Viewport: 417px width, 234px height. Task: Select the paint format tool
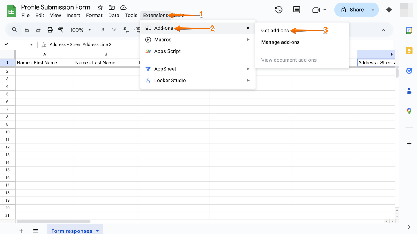tap(61, 30)
